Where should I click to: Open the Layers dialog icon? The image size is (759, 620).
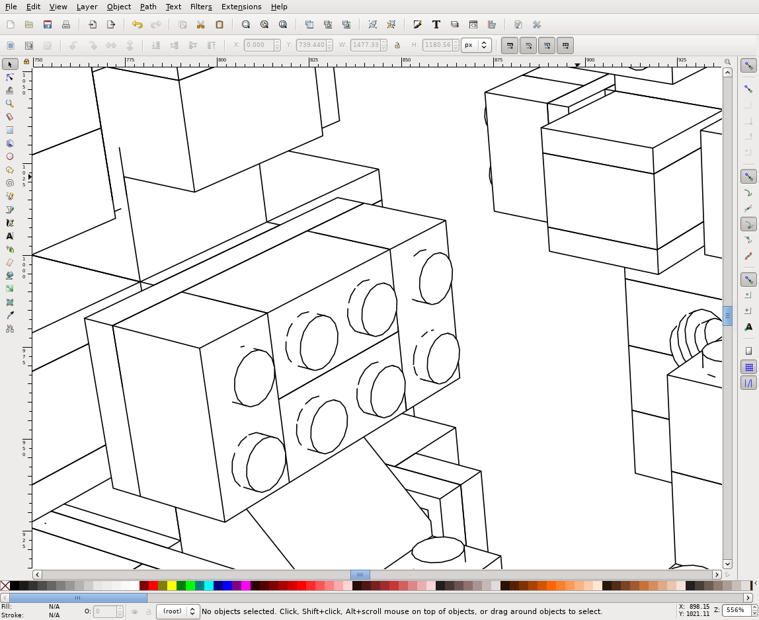pyautogui.click(x=454, y=24)
